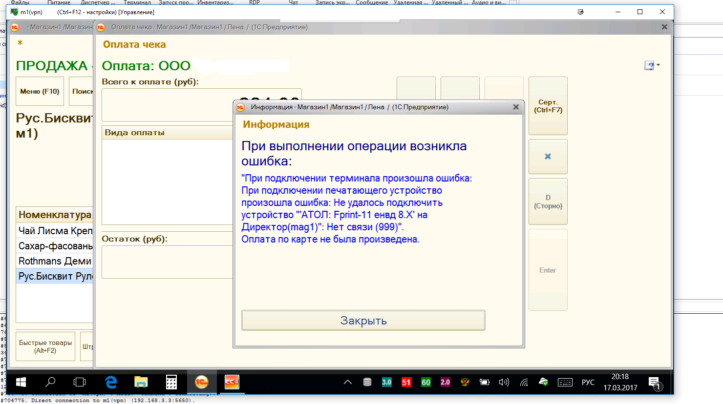The width and height of the screenshot is (723, 404).
Task: Open the database tray icon
Action: point(367,383)
